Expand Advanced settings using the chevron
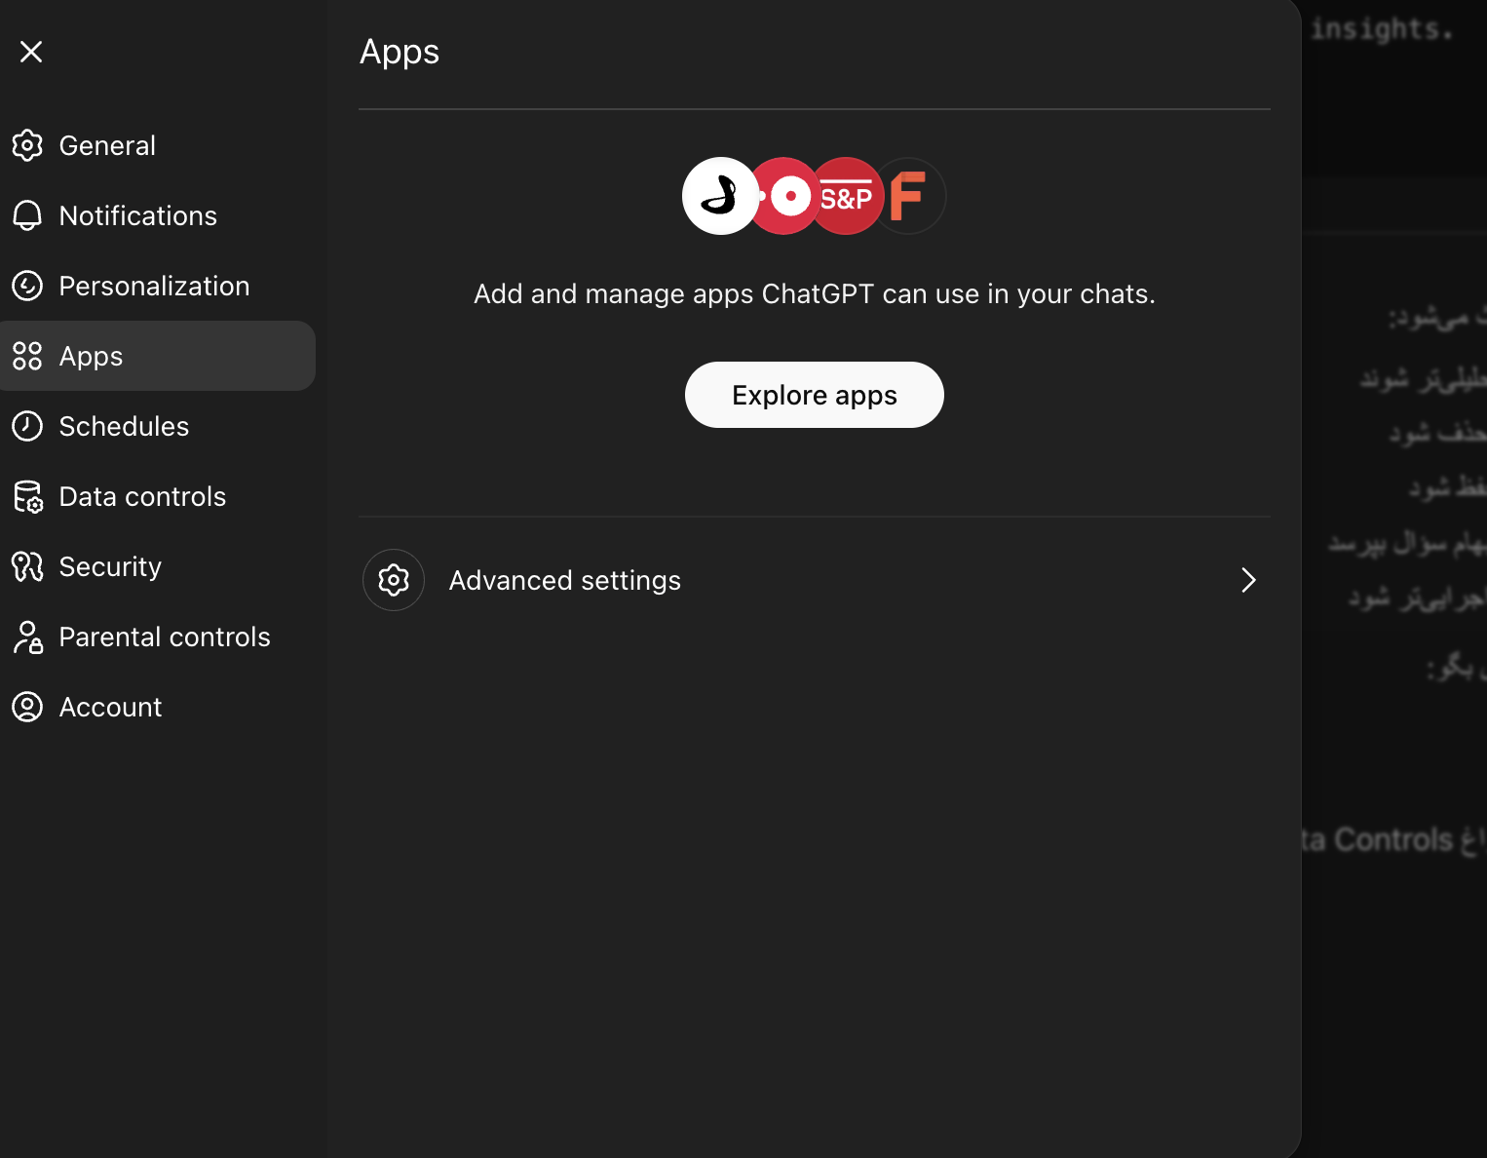Image resolution: width=1487 pixels, height=1158 pixels. tap(1248, 580)
